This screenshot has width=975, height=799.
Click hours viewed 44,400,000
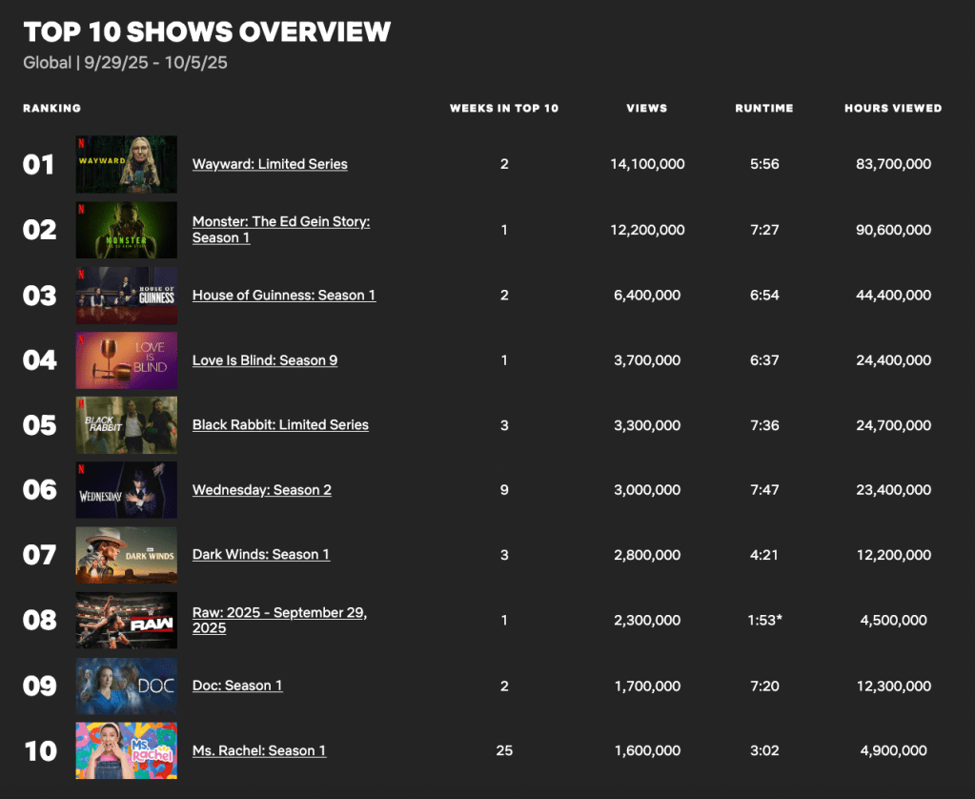coord(894,295)
